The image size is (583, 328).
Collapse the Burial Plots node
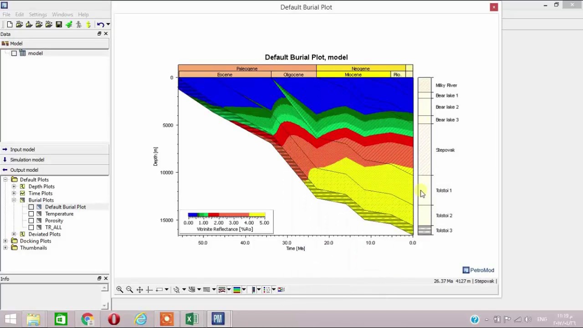[14, 200]
